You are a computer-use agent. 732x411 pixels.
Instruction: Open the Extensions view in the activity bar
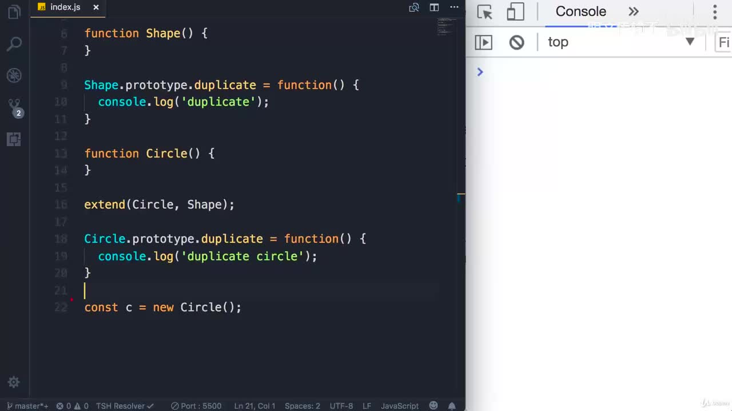(14, 139)
